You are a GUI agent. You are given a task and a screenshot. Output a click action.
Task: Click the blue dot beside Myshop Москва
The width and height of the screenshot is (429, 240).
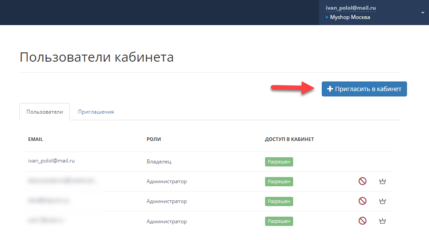coord(327,18)
